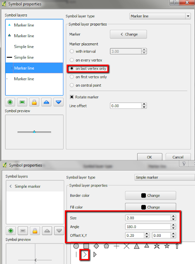Image resolution: width=195 pixels, height=264 pixels.
Task: Select 'on central point' placement
Action: coord(72,85)
